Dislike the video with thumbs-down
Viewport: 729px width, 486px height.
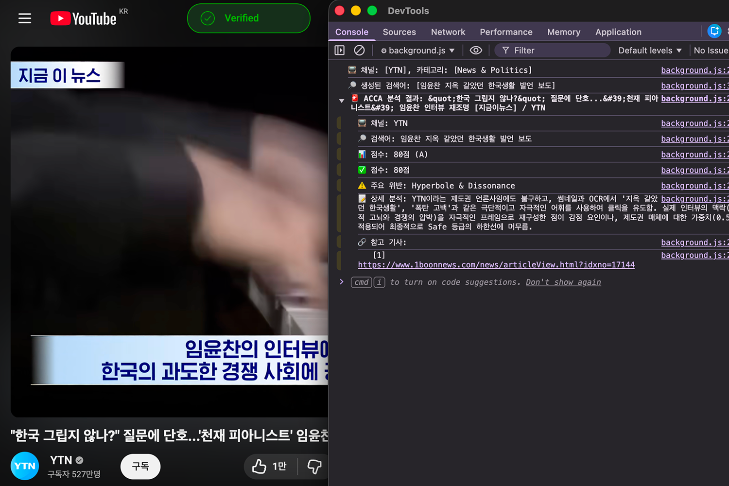[314, 467]
